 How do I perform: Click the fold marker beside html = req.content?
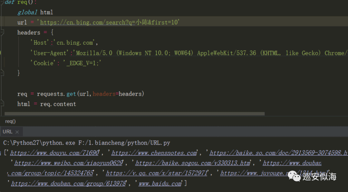[x=2, y=104]
